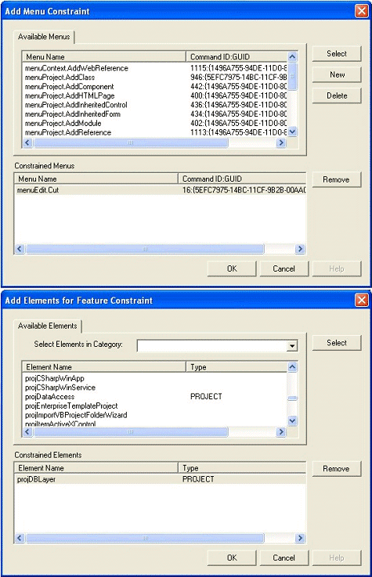Click scroll right arrow in Available Elements list

[281, 431]
